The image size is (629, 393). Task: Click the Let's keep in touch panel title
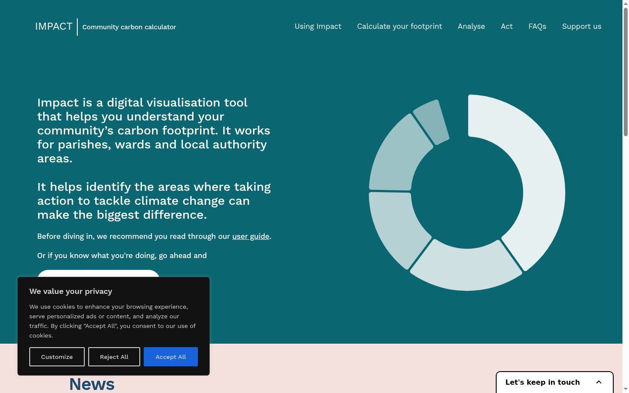(x=543, y=382)
